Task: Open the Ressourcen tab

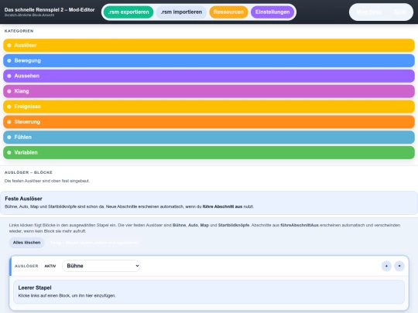Action: [228, 12]
